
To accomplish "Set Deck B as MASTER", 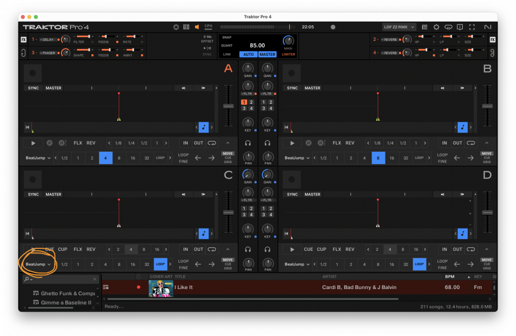I will click(x=312, y=88).
